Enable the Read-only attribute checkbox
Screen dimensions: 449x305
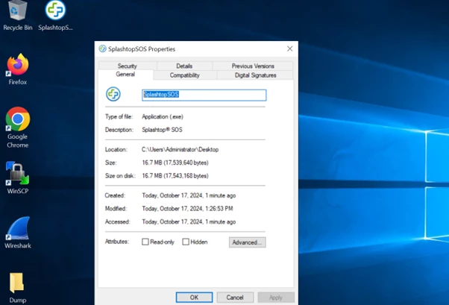tap(145, 242)
